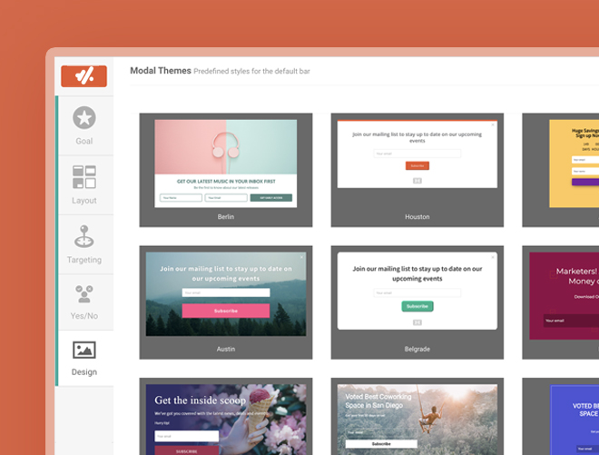Viewport: 599px width, 455px height.
Task: Pick the 'Voted Best Coworking Space' theme
Action: (417, 416)
